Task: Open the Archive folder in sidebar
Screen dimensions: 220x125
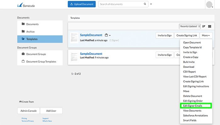Action: [30, 32]
